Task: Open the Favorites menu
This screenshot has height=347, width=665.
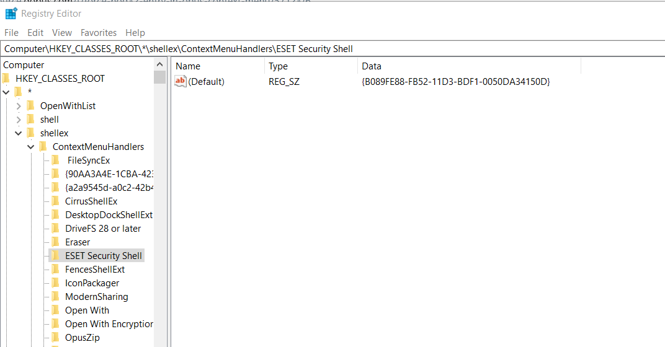Action: [x=98, y=33]
